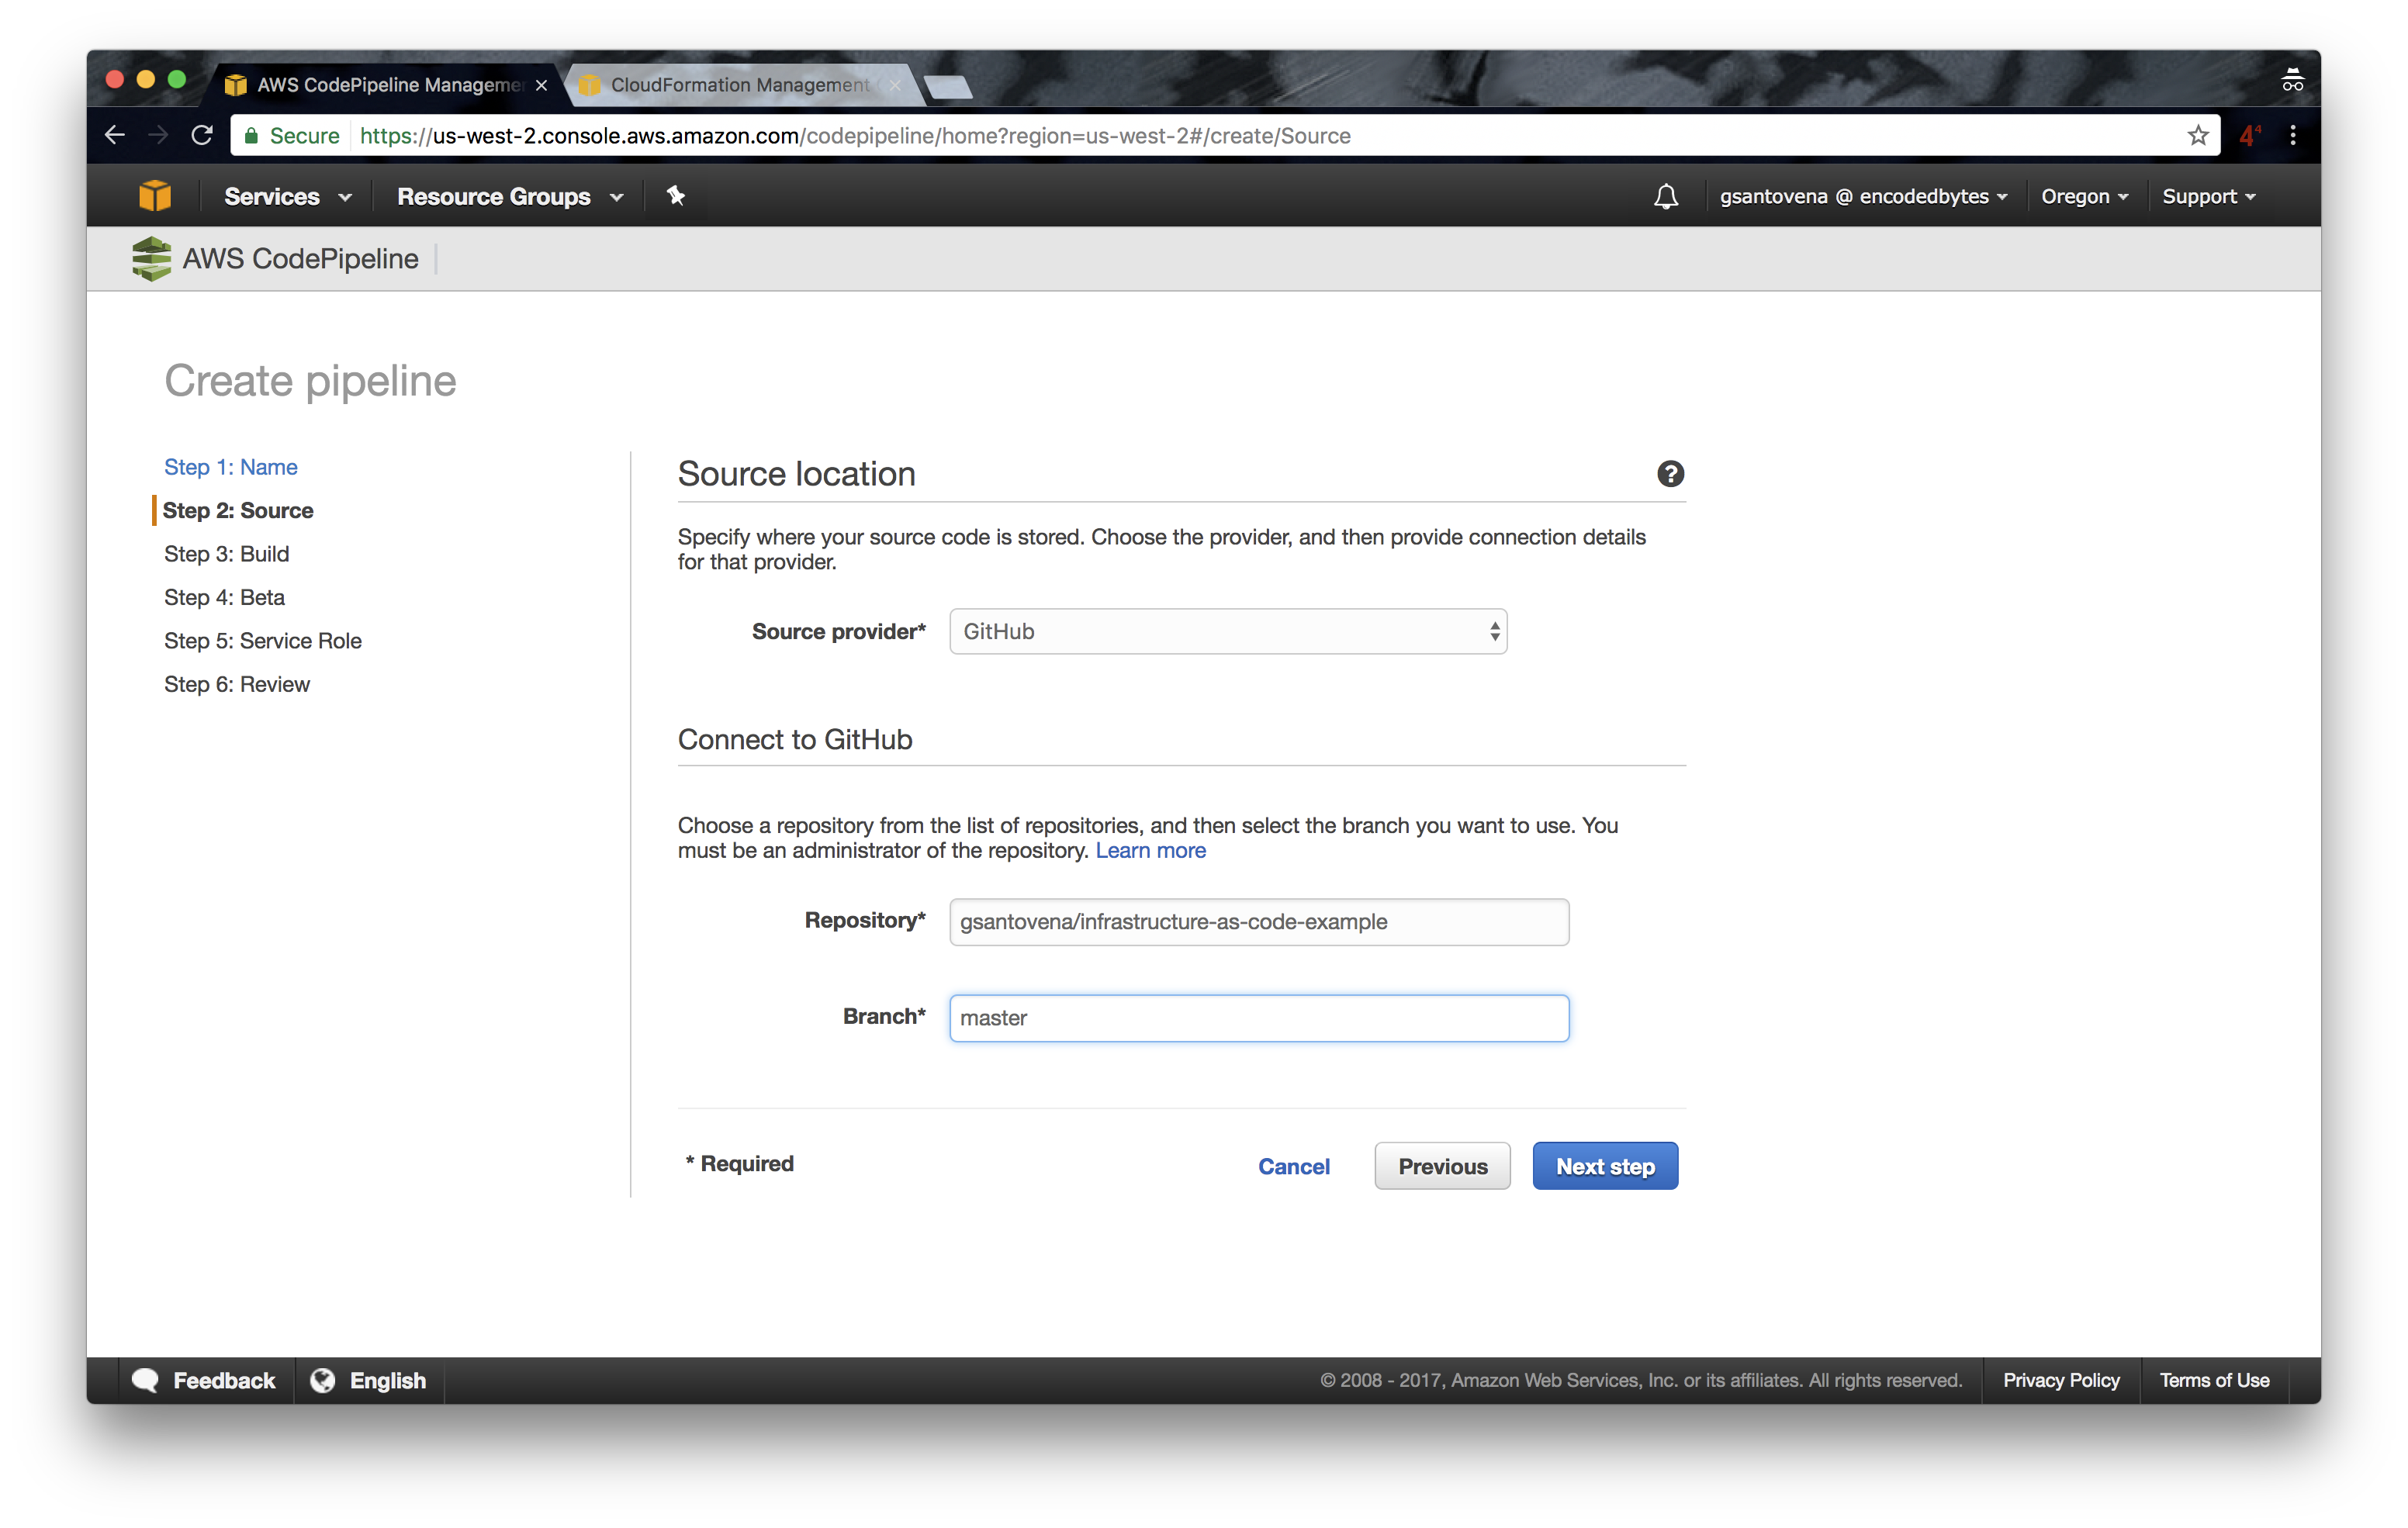
Task: Open the Resource Groups dropdown
Action: point(510,197)
